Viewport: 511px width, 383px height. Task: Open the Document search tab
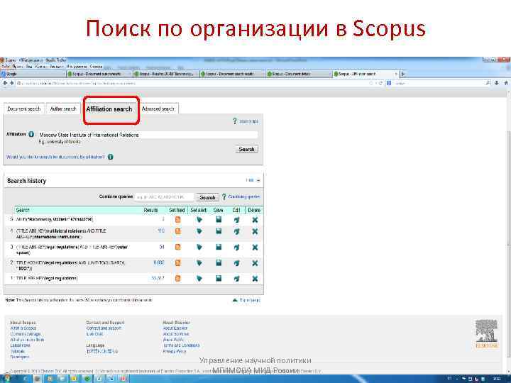[x=24, y=109]
